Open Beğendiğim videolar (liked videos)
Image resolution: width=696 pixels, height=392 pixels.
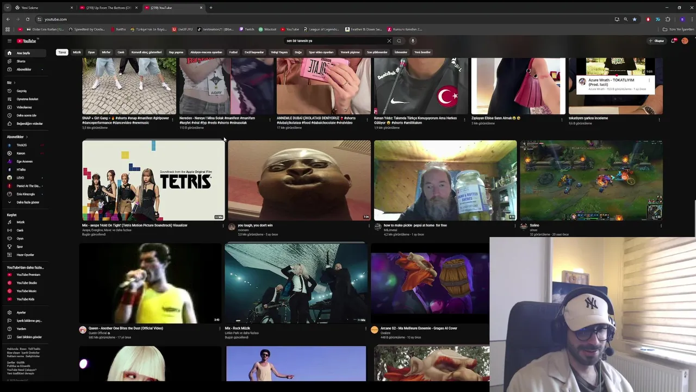pos(29,124)
